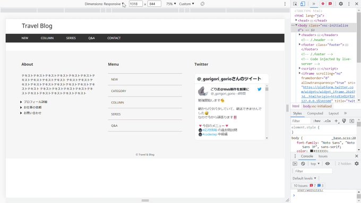
Task: Edit the viewport height field 844
Action: coord(154,4)
